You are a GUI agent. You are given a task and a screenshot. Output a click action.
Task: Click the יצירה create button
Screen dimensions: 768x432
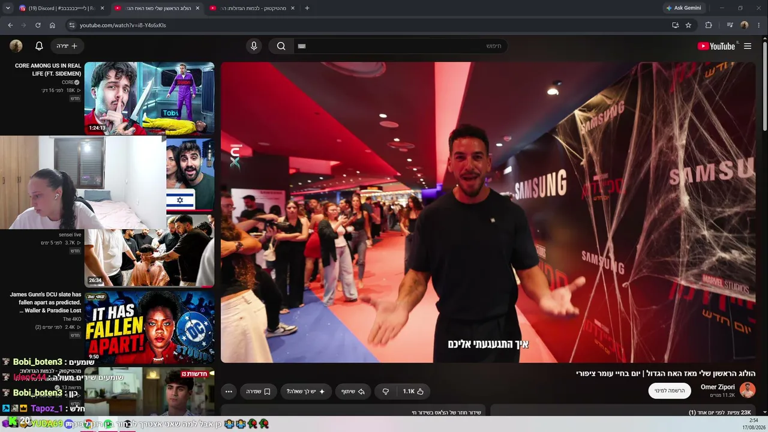click(67, 46)
